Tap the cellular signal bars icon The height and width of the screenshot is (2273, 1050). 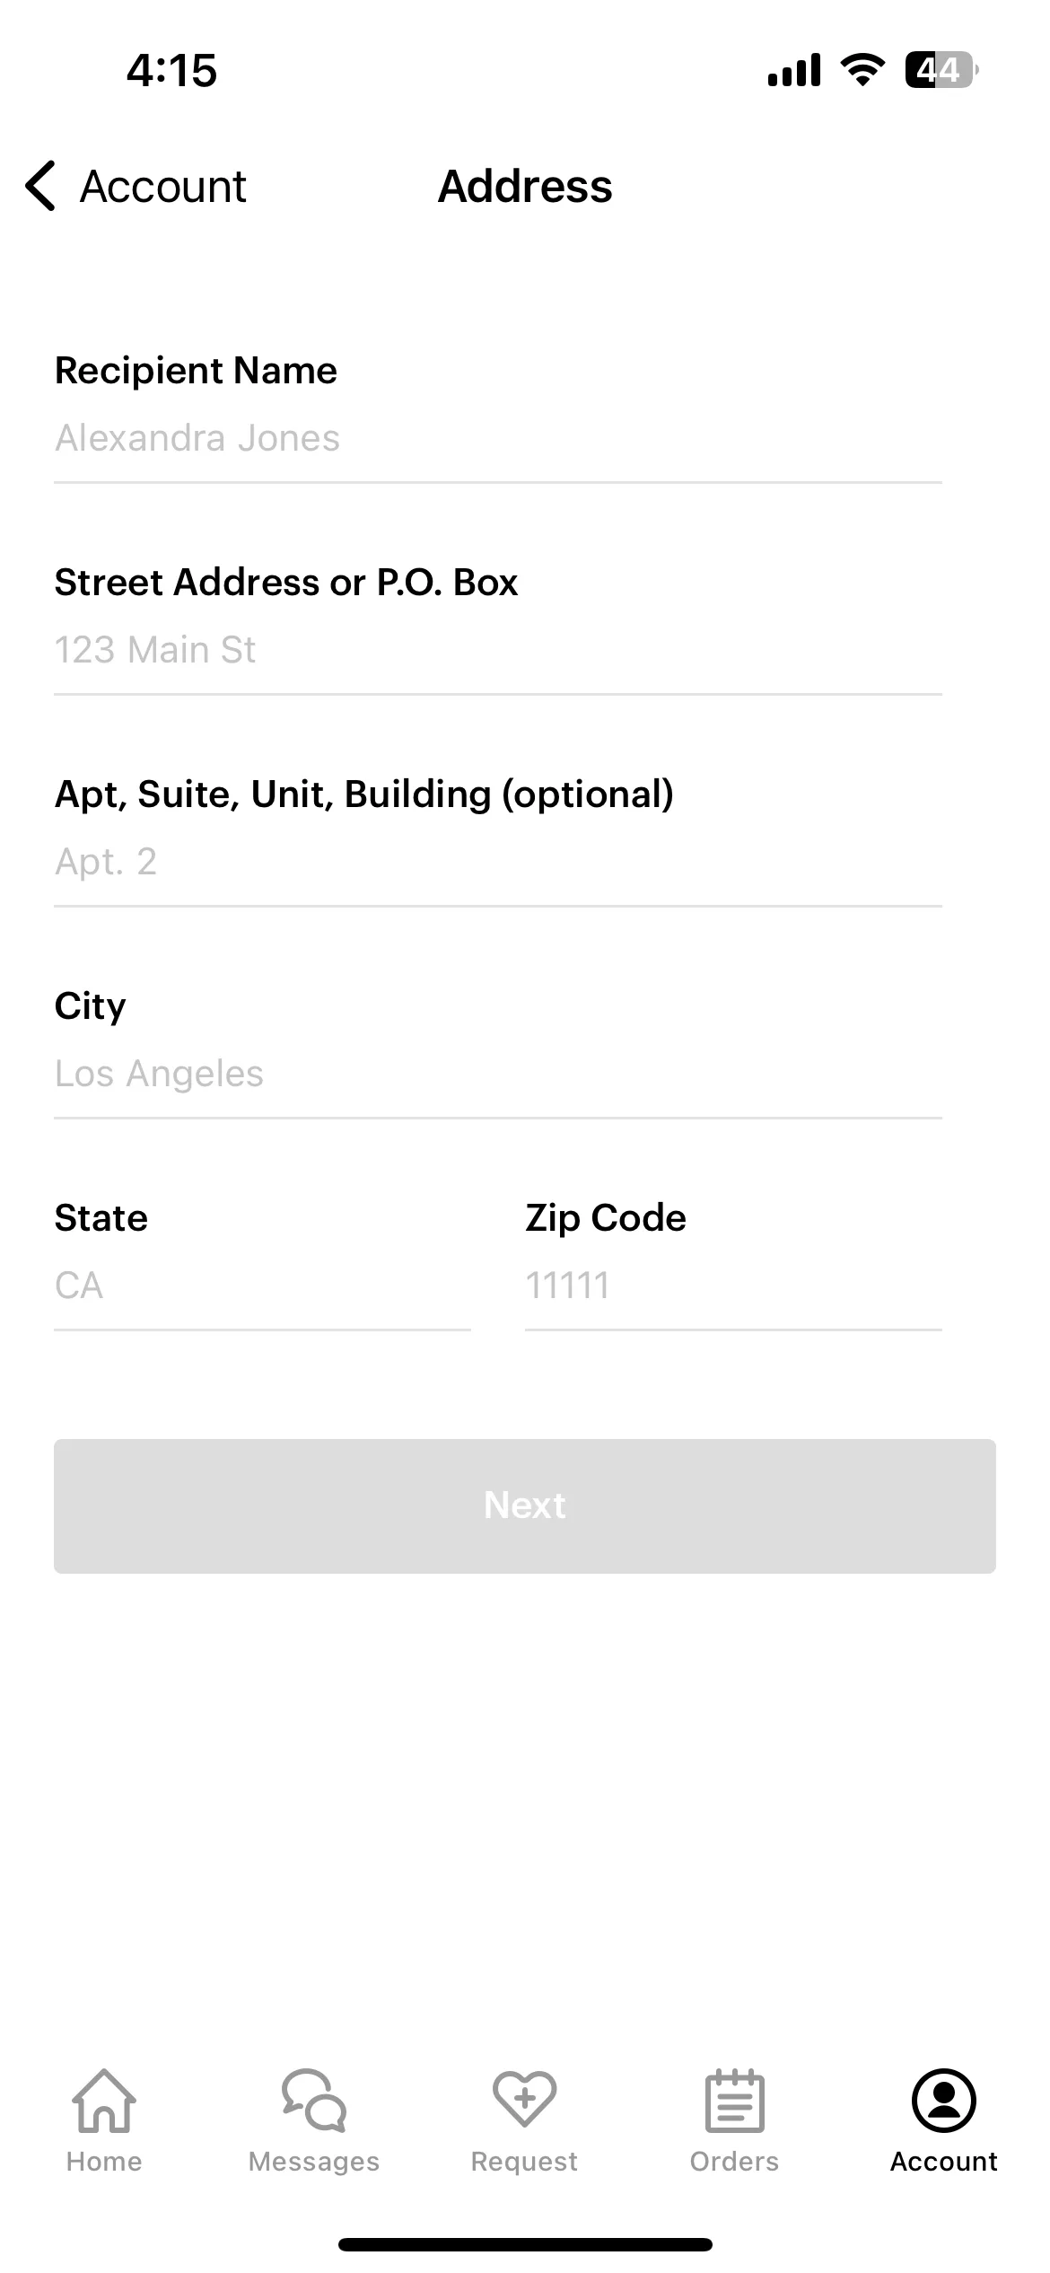[x=794, y=70]
